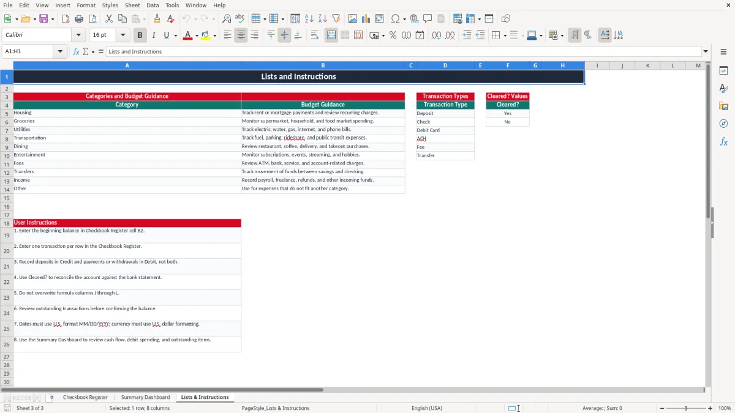The image size is (735, 413).
Task: Export directly as PDF icon
Action: pos(66,19)
